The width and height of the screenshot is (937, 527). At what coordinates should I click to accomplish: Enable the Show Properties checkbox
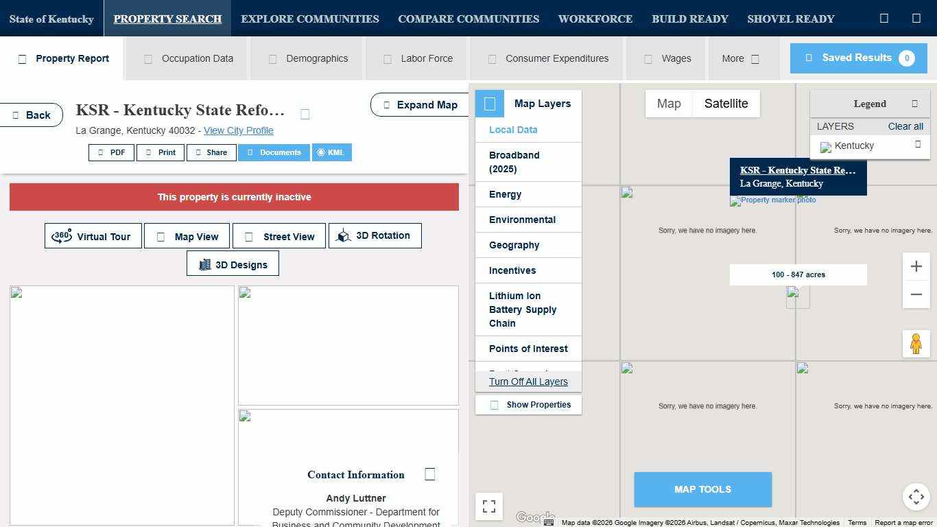pos(494,405)
